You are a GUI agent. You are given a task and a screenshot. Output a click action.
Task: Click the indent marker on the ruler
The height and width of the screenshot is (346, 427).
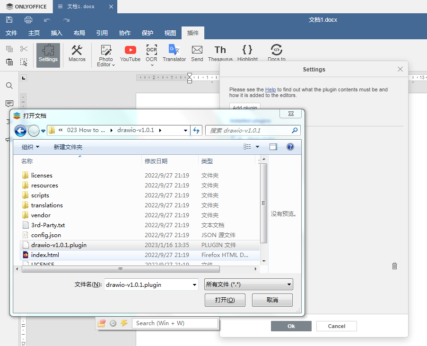tap(190, 78)
